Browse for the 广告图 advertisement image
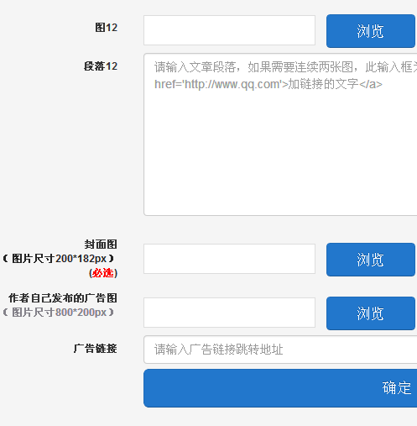 pyautogui.click(x=371, y=313)
